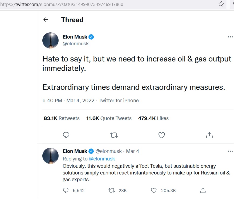Image resolution: width=234 pixels, height=199 pixels.
Task: Bookmark this page with the star icon
Action: point(221,4)
